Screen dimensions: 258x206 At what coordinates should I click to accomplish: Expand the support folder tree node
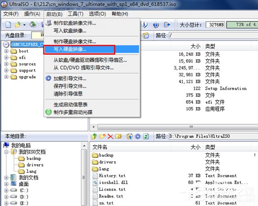6,70
